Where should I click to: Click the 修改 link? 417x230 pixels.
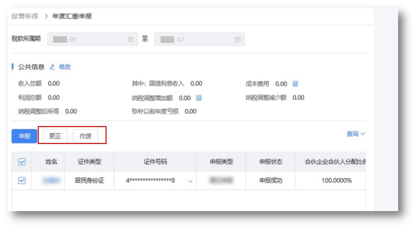pyautogui.click(x=65, y=67)
